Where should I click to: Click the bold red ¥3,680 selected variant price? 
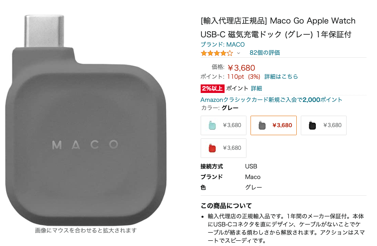click(282, 125)
